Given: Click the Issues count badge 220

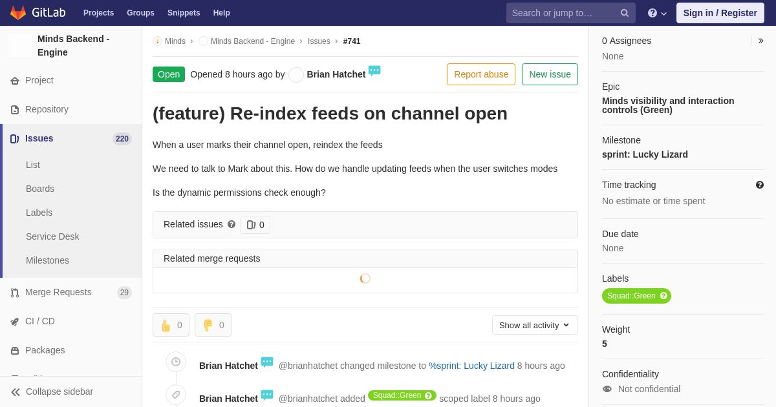Looking at the screenshot, I should [122, 139].
